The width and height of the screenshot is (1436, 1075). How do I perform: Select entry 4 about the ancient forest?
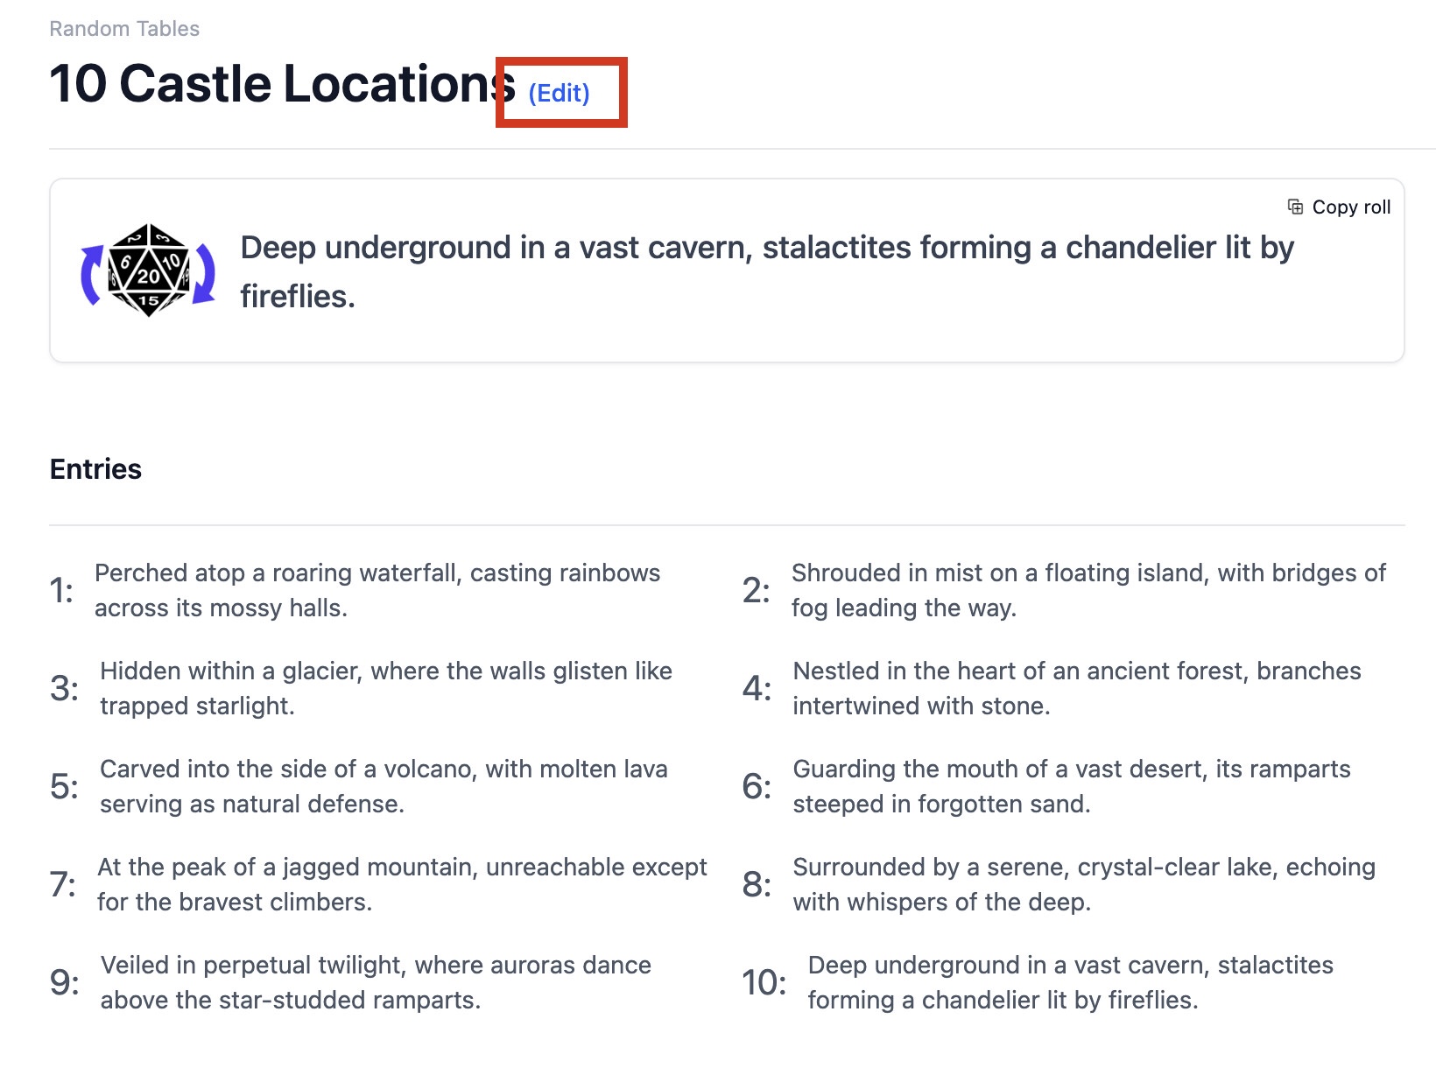(x=1076, y=688)
